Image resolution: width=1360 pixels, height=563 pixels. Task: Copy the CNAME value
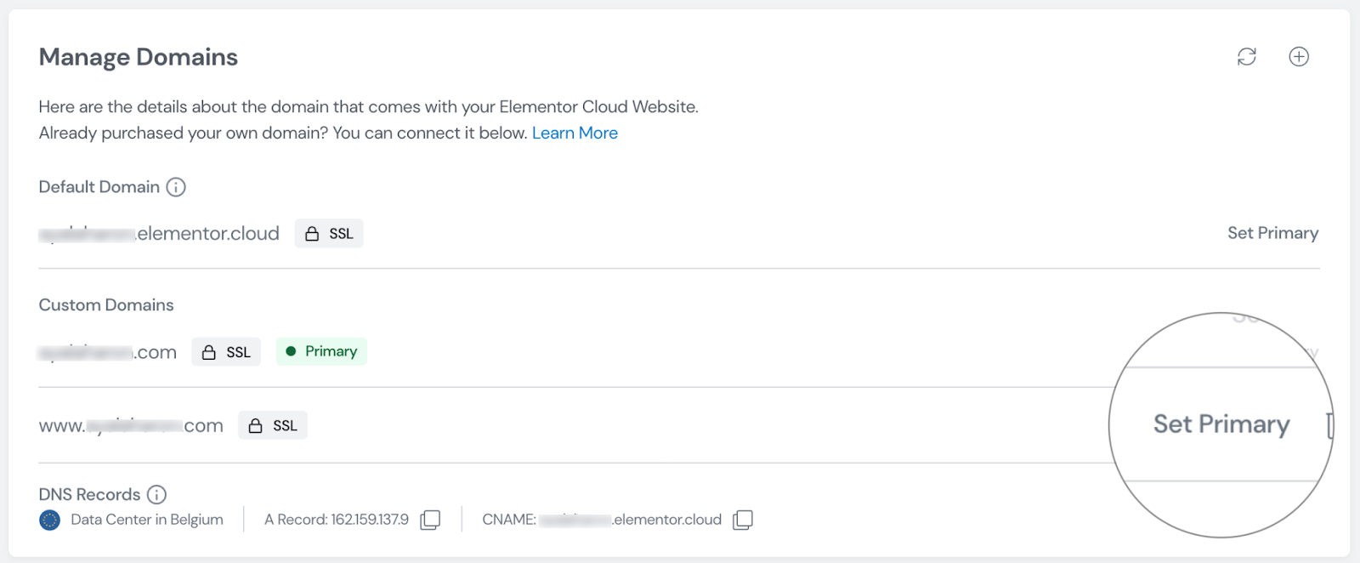(x=743, y=520)
